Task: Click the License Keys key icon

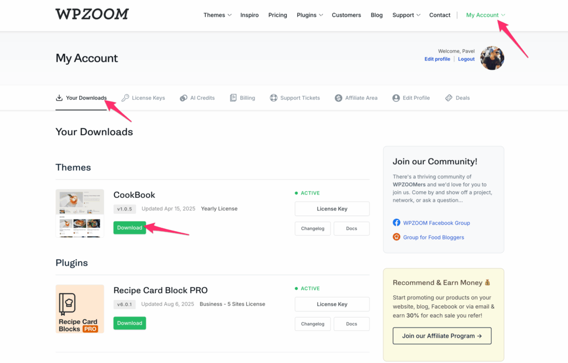Action: click(x=125, y=98)
